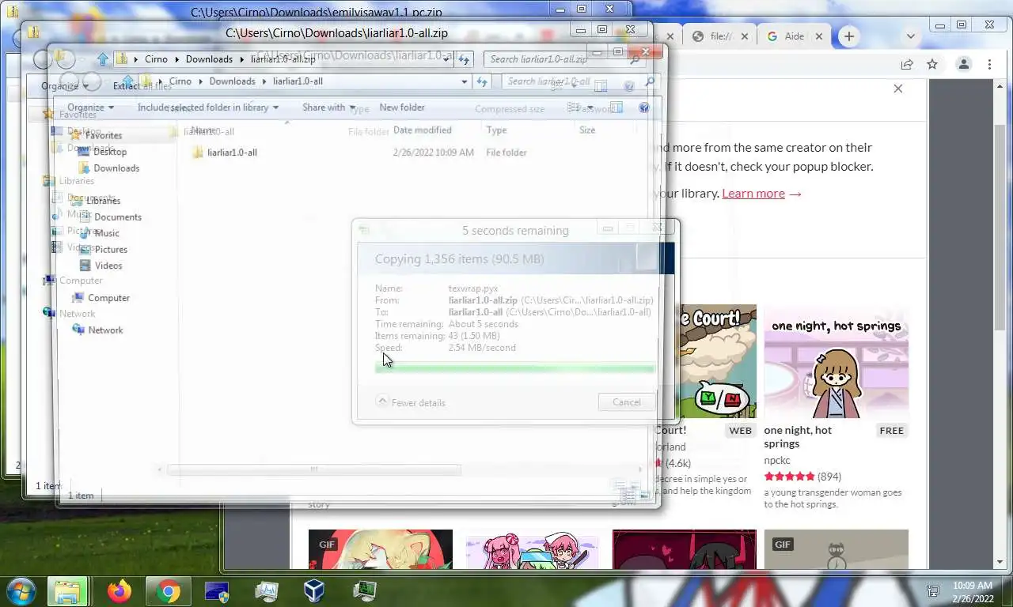
Task: Open the 'one night, hot springs' title link
Action: tap(798, 436)
